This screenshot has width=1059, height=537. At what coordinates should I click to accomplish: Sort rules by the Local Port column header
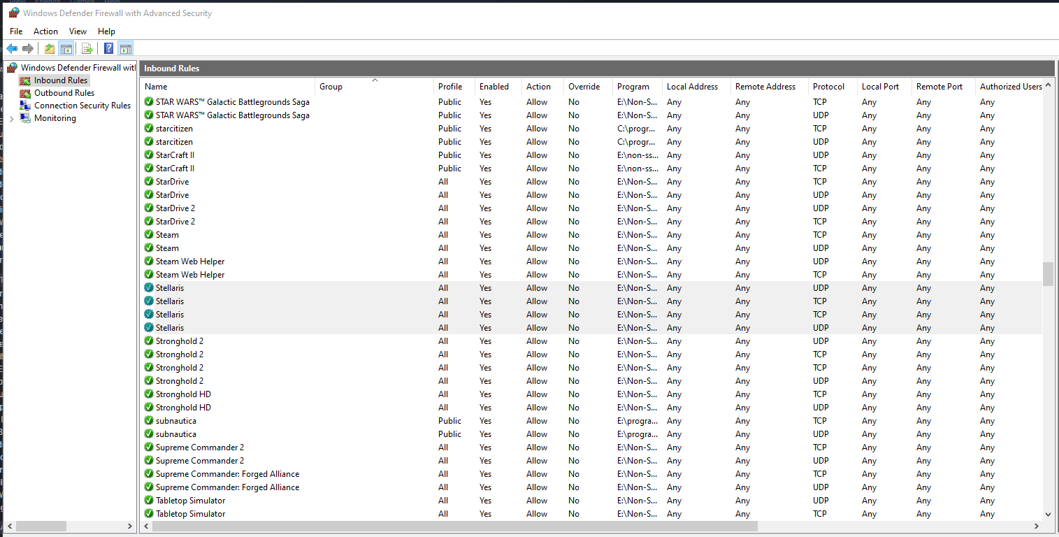coord(885,87)
